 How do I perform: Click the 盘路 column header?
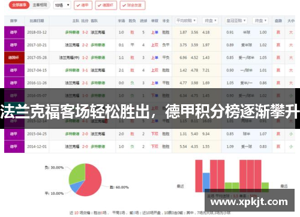(x=278, y=21)
